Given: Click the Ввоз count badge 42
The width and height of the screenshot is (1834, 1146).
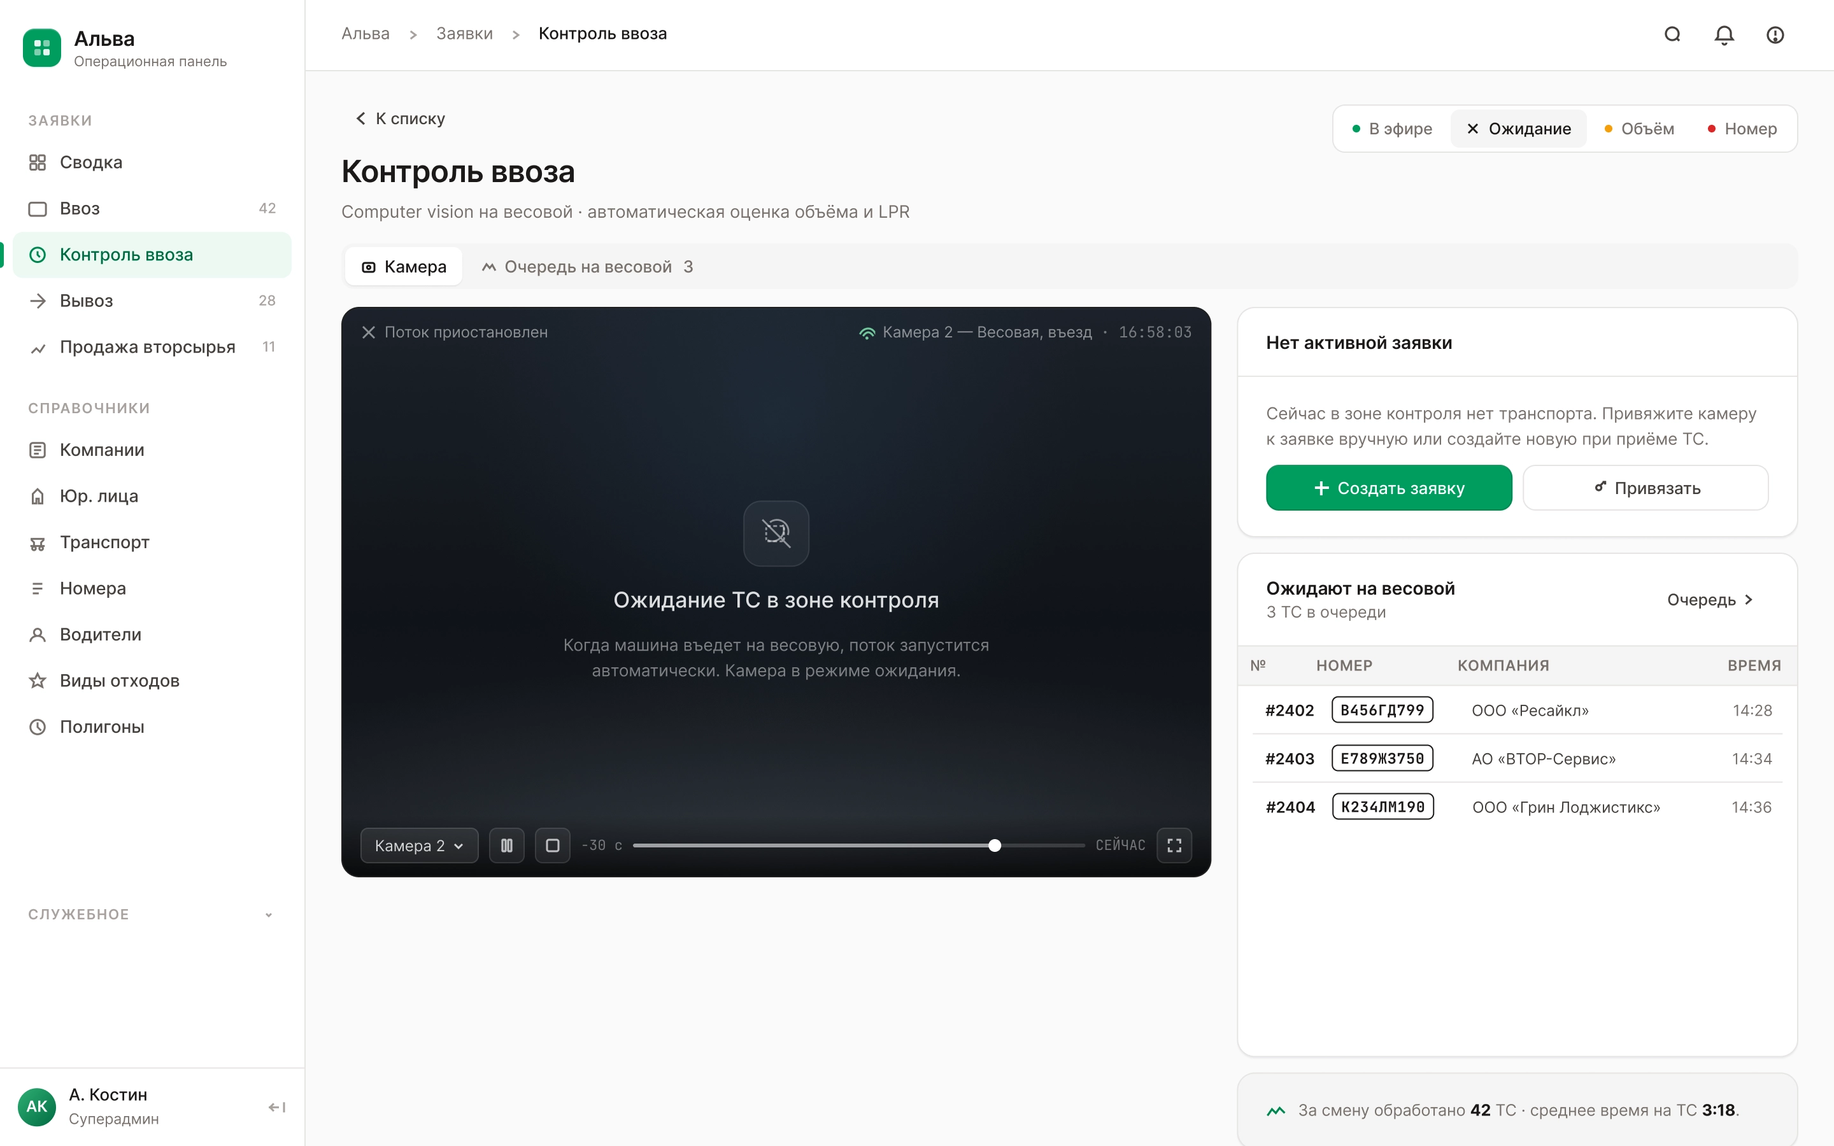Looking at the screenshot, I should coord(267,208).
